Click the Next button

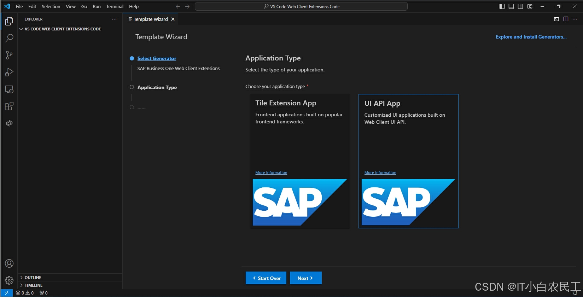[306, 278]
